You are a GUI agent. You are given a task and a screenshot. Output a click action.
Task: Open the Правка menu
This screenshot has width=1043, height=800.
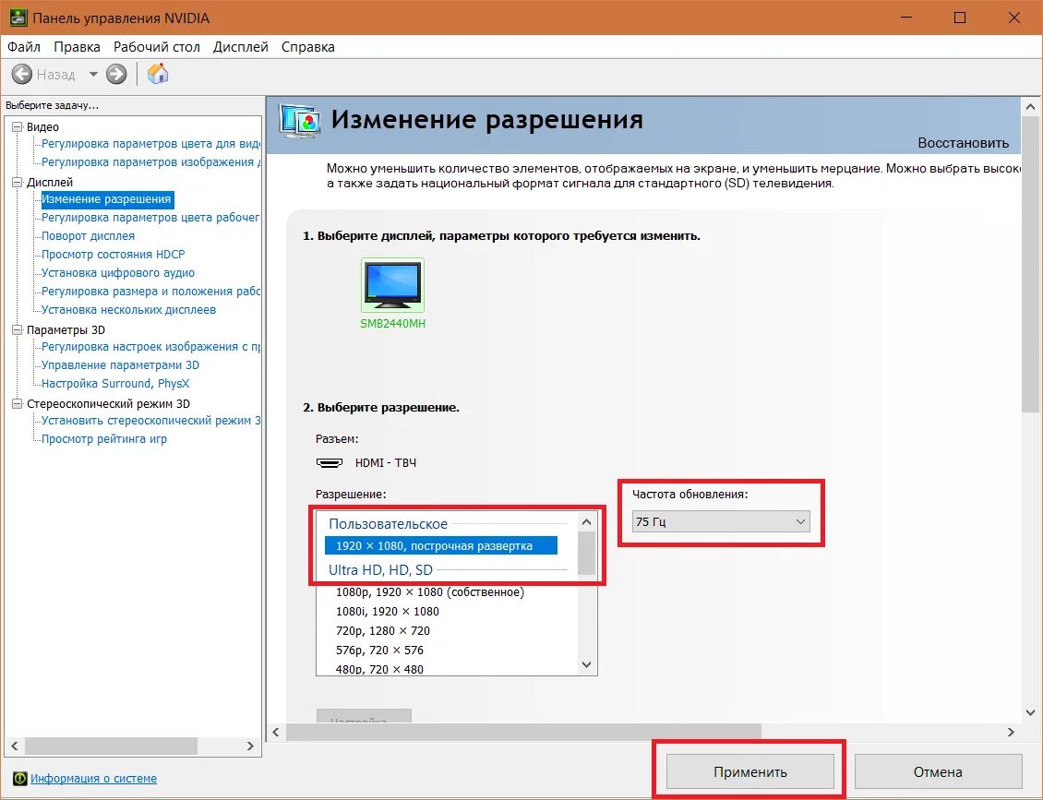[x=78, y=46]
